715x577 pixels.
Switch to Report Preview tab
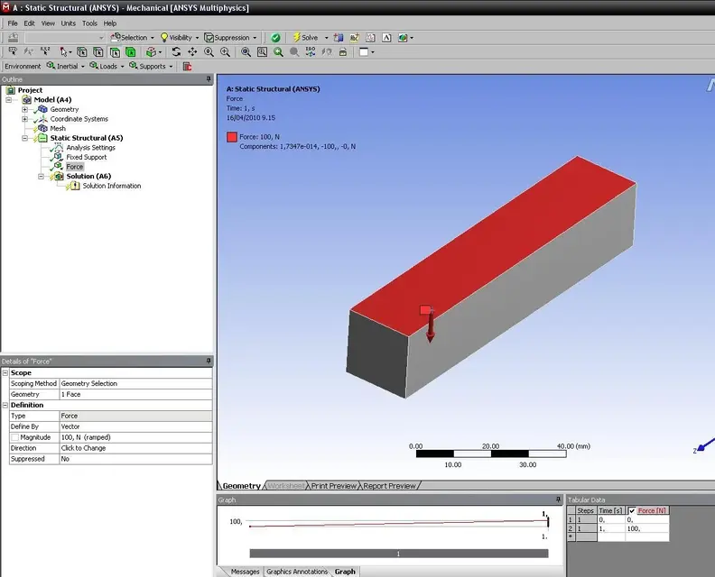(x=389, y=486)
